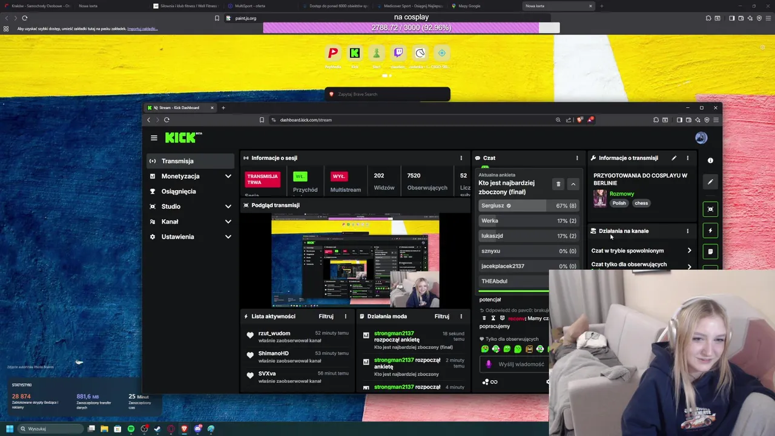This screenshot has width=775, height=436.
Task: Click the rzut_wudom activity entry
Action: pos(297,337)
